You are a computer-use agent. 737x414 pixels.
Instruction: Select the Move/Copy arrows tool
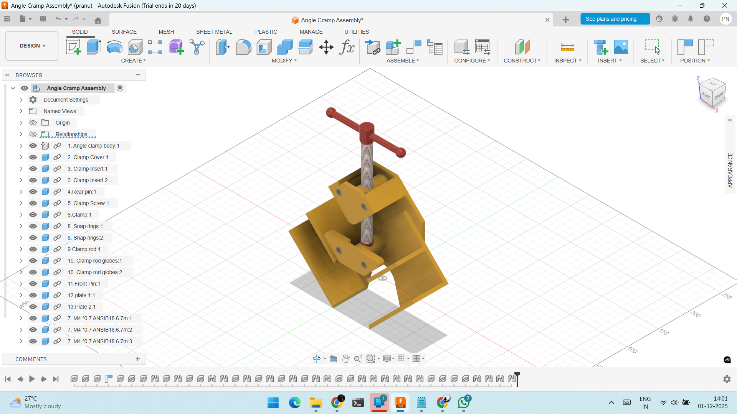point(326,47)
